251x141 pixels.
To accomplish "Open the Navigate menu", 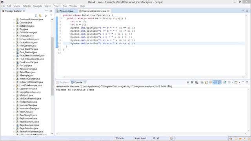I will coord(38,6).
